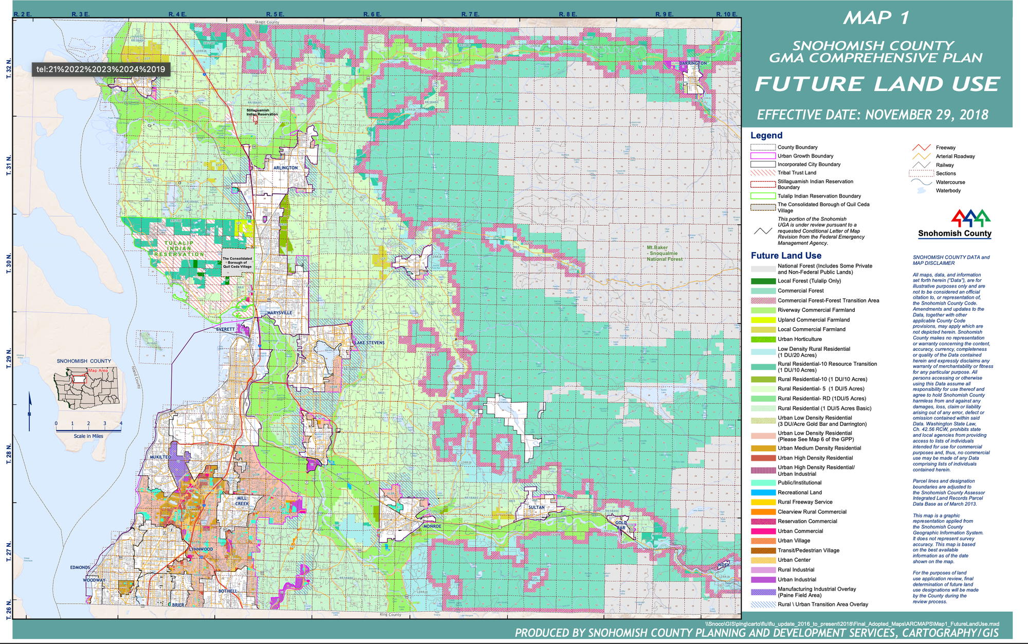Click the Washington state inset locator map
This screenshot has width=1028, height=644.
point(87,387)
